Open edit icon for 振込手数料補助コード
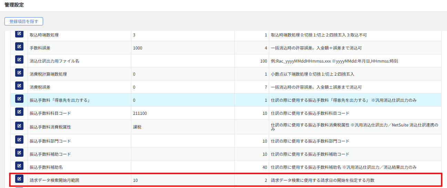This screenshot has width=447, height=188. click(x=19, y=153)
